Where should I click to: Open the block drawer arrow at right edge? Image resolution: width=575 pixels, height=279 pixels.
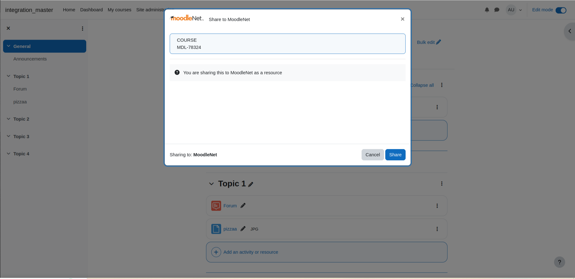(x=570, y=31)
